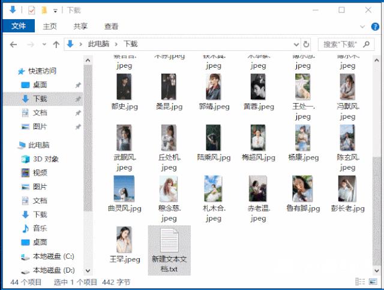Expand the ribbon with the chevron

(x=362, y=26)
